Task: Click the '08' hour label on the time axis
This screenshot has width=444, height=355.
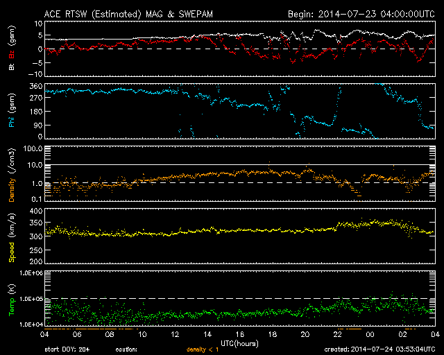Action: [110, 334]
